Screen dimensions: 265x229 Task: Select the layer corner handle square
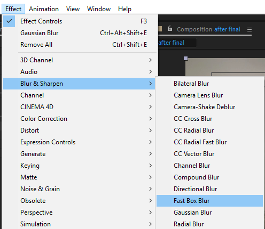(x=185, y=58)
